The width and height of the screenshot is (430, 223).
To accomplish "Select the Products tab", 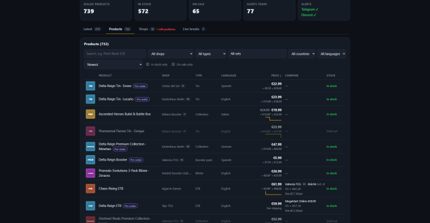I will click(x=120, y=29).
